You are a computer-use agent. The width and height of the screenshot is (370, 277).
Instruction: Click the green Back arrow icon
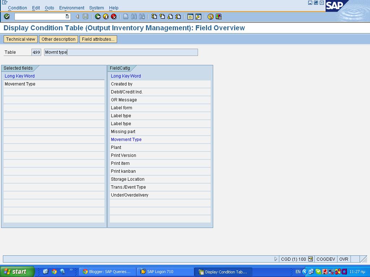[x=98, y=17]
